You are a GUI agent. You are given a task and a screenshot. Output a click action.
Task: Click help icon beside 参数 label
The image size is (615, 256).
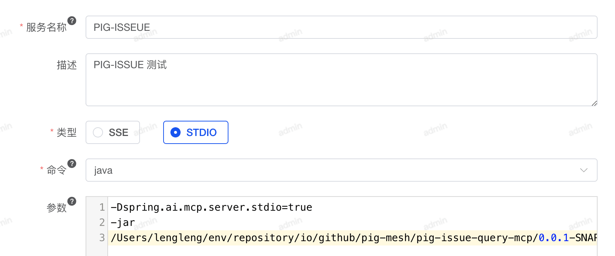tap(72, 201)
